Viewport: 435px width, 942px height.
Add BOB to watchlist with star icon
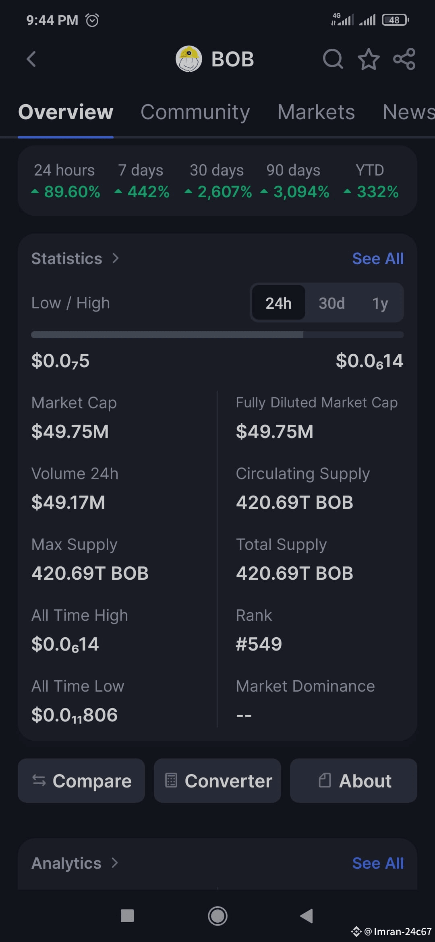(x=369, y=59)
